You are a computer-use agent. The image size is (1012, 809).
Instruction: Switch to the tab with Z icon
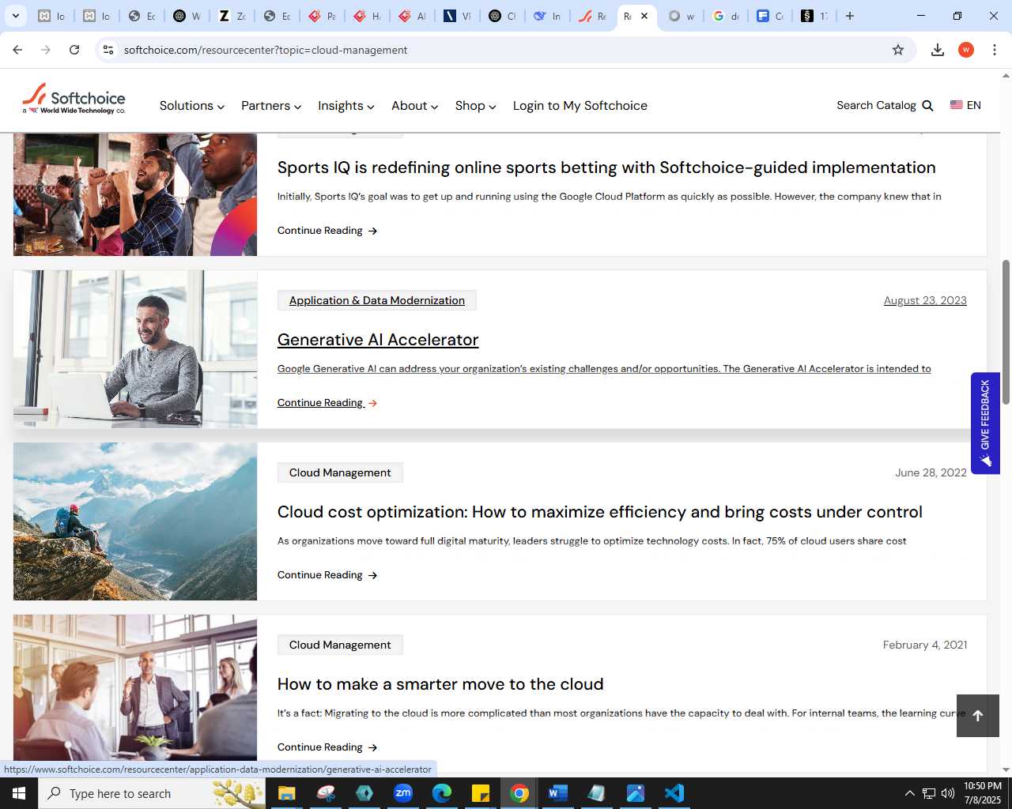(232, 16)
